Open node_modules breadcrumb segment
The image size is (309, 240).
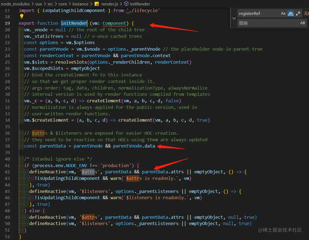pyautogui.click(x=15, y=4)
